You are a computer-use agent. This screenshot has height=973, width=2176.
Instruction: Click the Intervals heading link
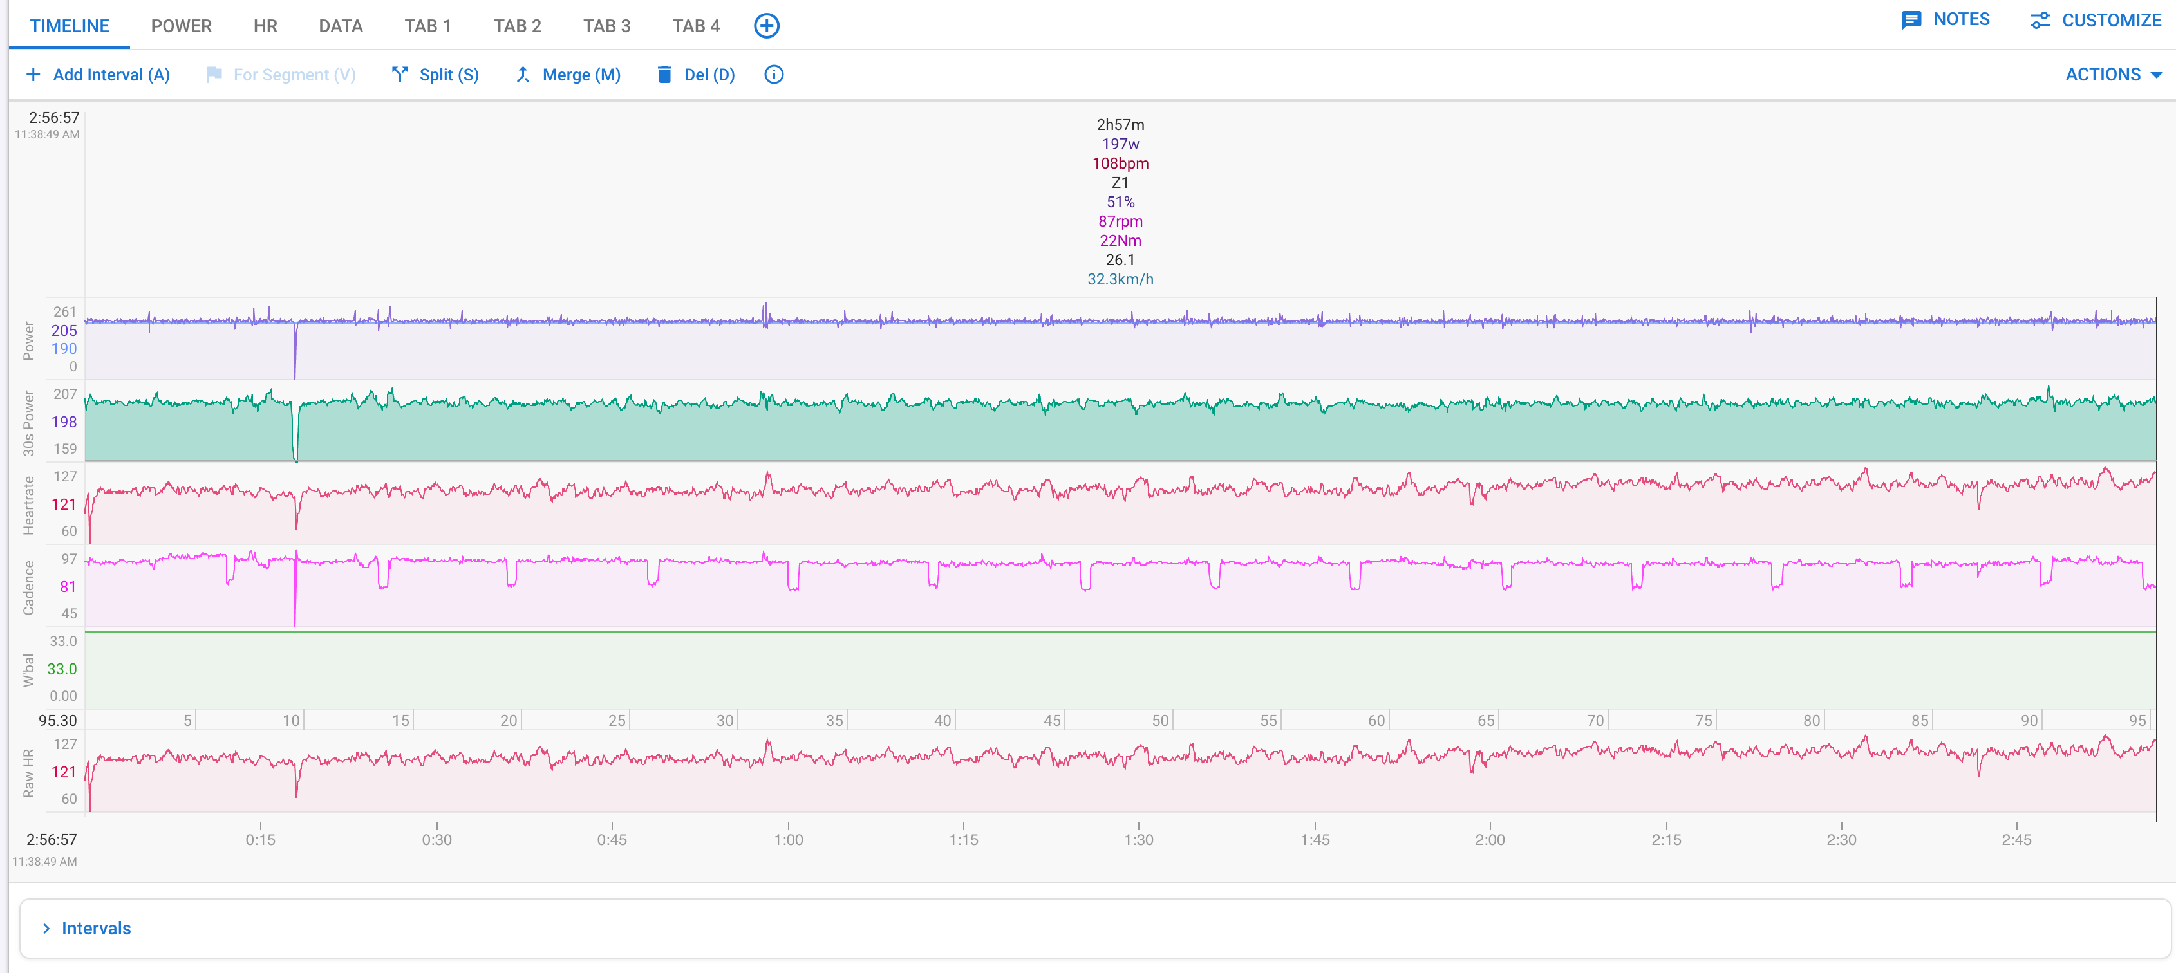coord(97,928)
